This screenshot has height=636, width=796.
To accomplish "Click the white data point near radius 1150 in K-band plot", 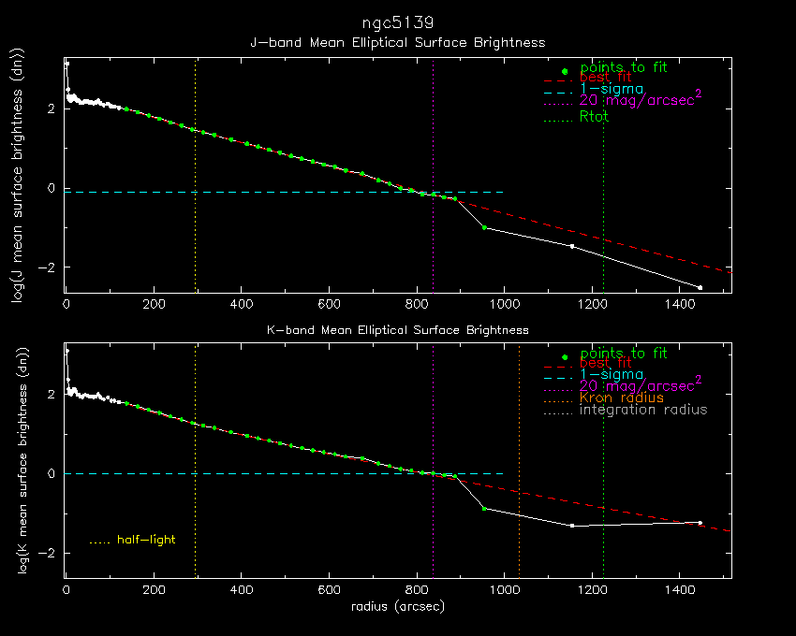I will [571, 526].
